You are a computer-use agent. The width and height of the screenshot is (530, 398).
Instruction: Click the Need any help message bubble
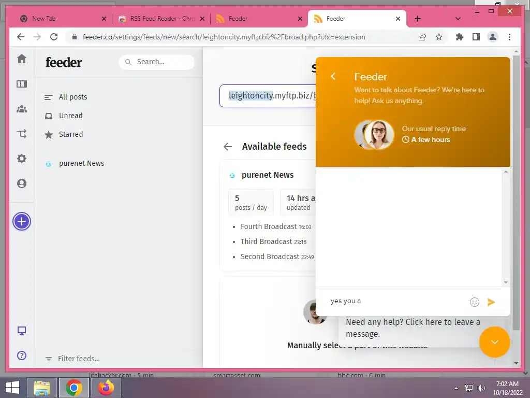413,328
